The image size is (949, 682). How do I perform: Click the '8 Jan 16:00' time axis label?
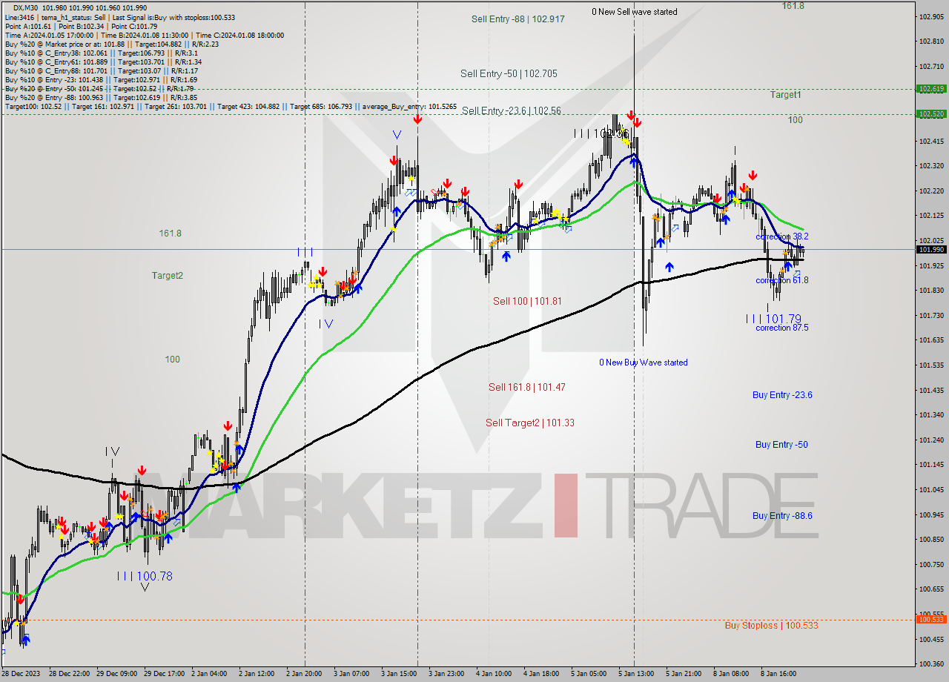point(778,674)
